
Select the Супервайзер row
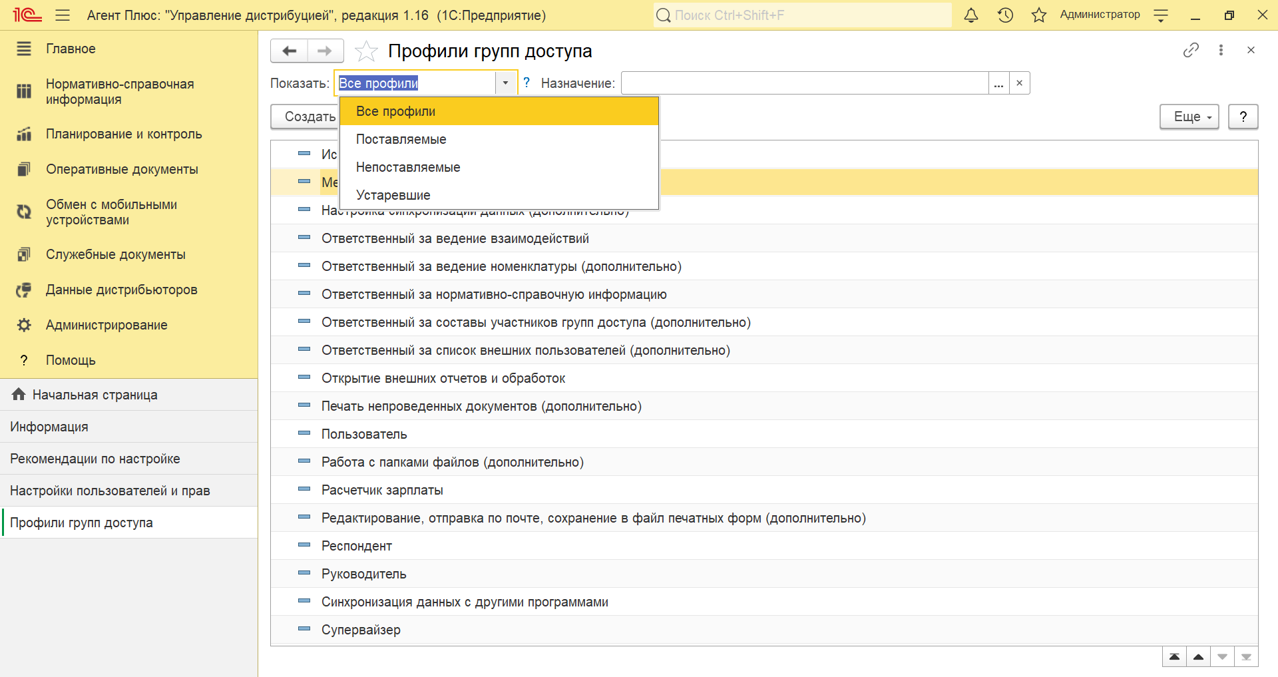tap(764, 630)
